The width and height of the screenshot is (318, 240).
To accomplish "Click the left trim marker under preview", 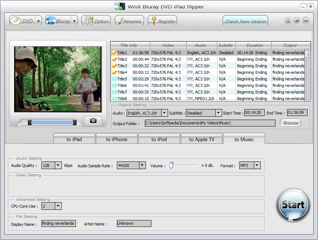I will pyautogui.click(x=30, y=123).
